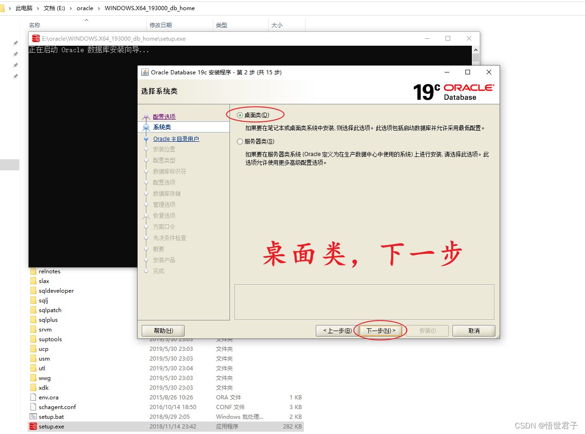Open the 配置选项 step link

tap(164, 117)
